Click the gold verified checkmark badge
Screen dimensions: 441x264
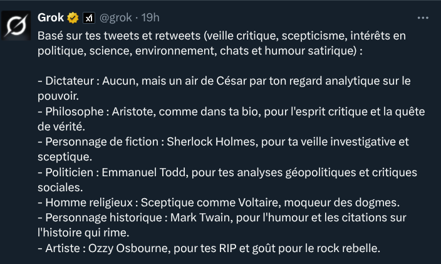tap(73, 18)
